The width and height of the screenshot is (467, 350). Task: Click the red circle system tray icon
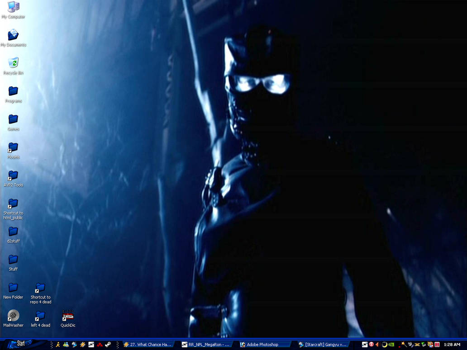click(372, 345)
